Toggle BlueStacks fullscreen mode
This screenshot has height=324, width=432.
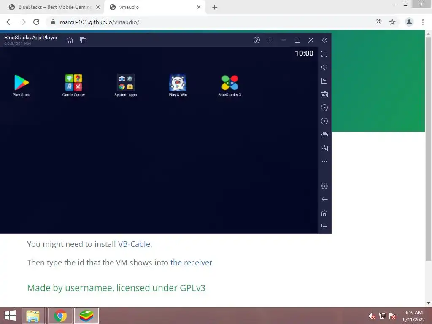[x=324, y=54]
